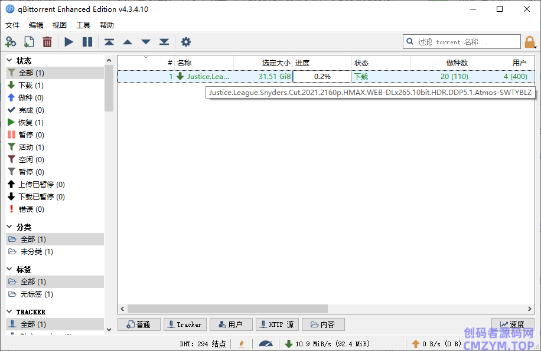541x351 pixels.
Task: Click the add torrent link icon
Action: click(11, 42)
